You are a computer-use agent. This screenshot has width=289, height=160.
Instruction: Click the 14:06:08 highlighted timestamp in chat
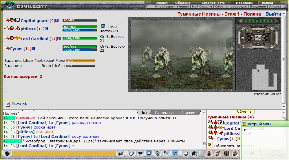12,141
